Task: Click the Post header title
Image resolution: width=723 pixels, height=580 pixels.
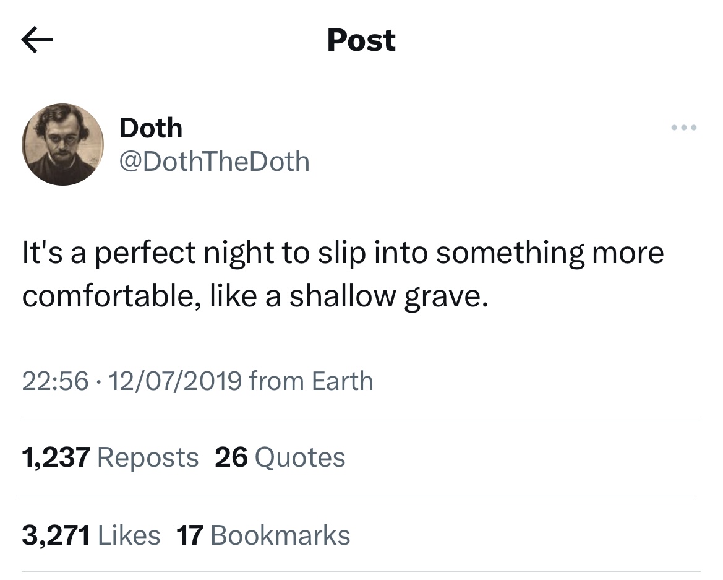Action: pos(361,40)
